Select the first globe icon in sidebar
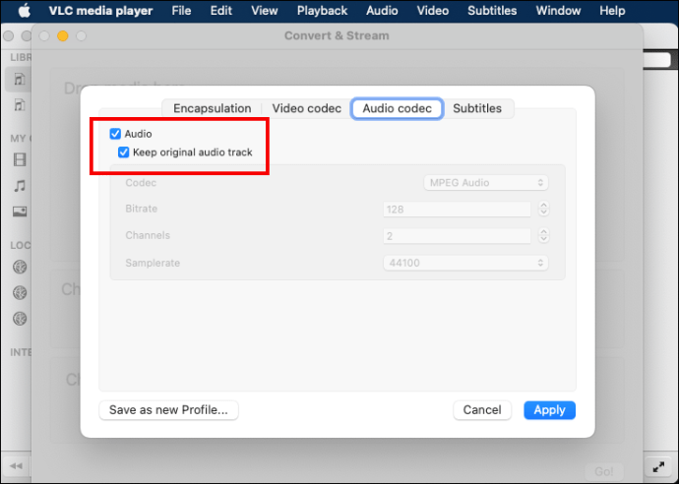Image resolution: width=679 pixels, height=484 pixels. pyautogui.click(x=19, y=267)
